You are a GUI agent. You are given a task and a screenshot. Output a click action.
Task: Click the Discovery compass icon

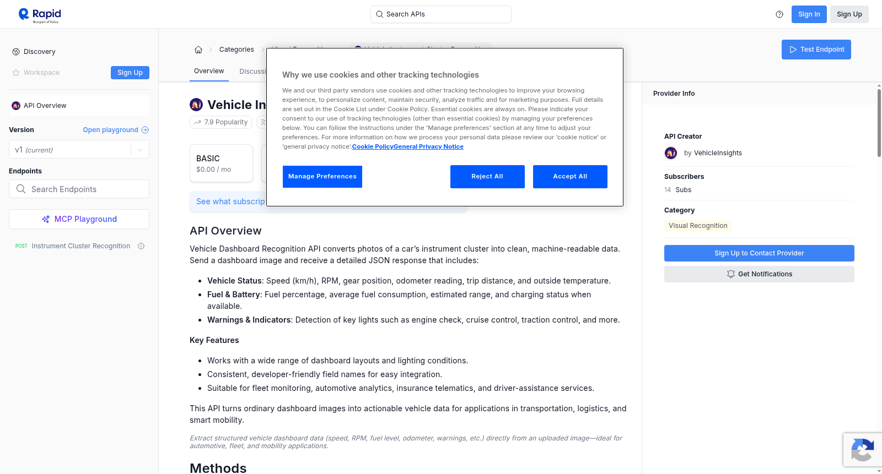click(16, 52)
